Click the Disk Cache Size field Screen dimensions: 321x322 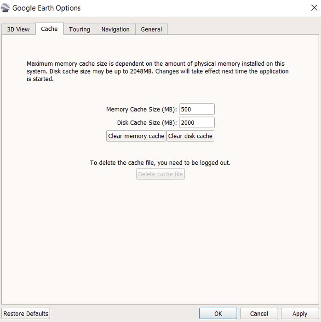pyautogui.click(x=197, y=123)
